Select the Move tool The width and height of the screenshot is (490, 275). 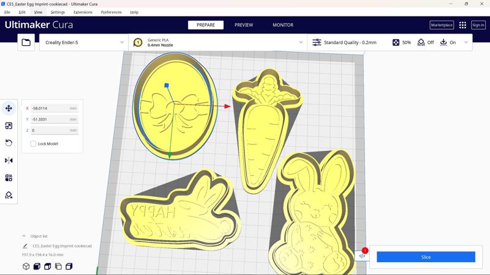click(9, 108)
